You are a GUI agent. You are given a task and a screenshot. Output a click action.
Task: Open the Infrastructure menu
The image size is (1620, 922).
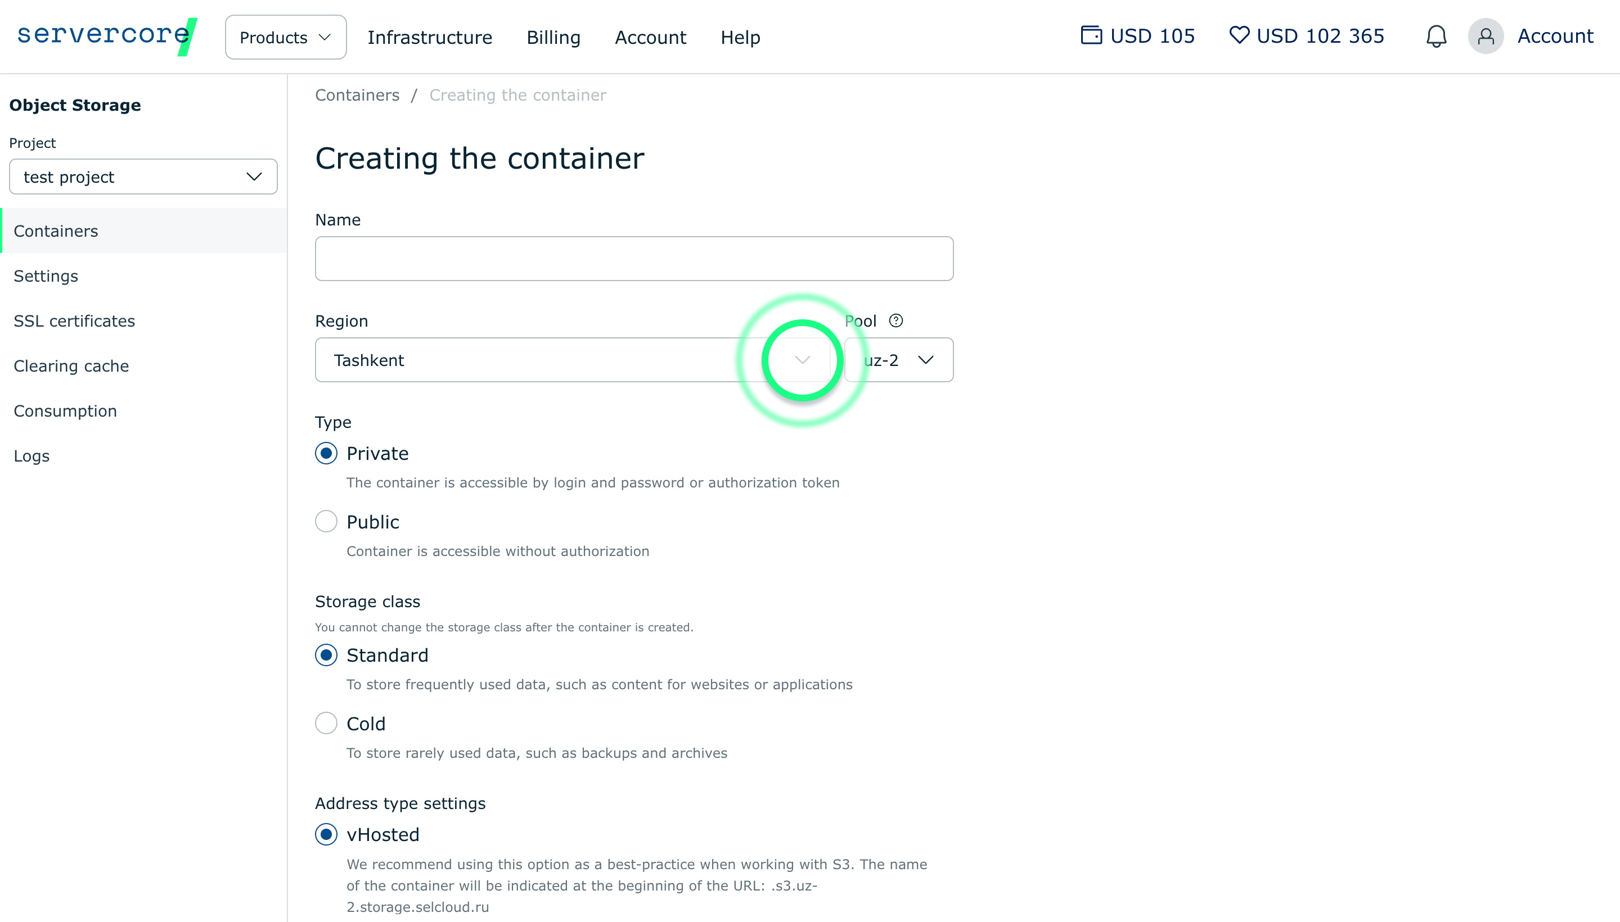tap(430, 37)
